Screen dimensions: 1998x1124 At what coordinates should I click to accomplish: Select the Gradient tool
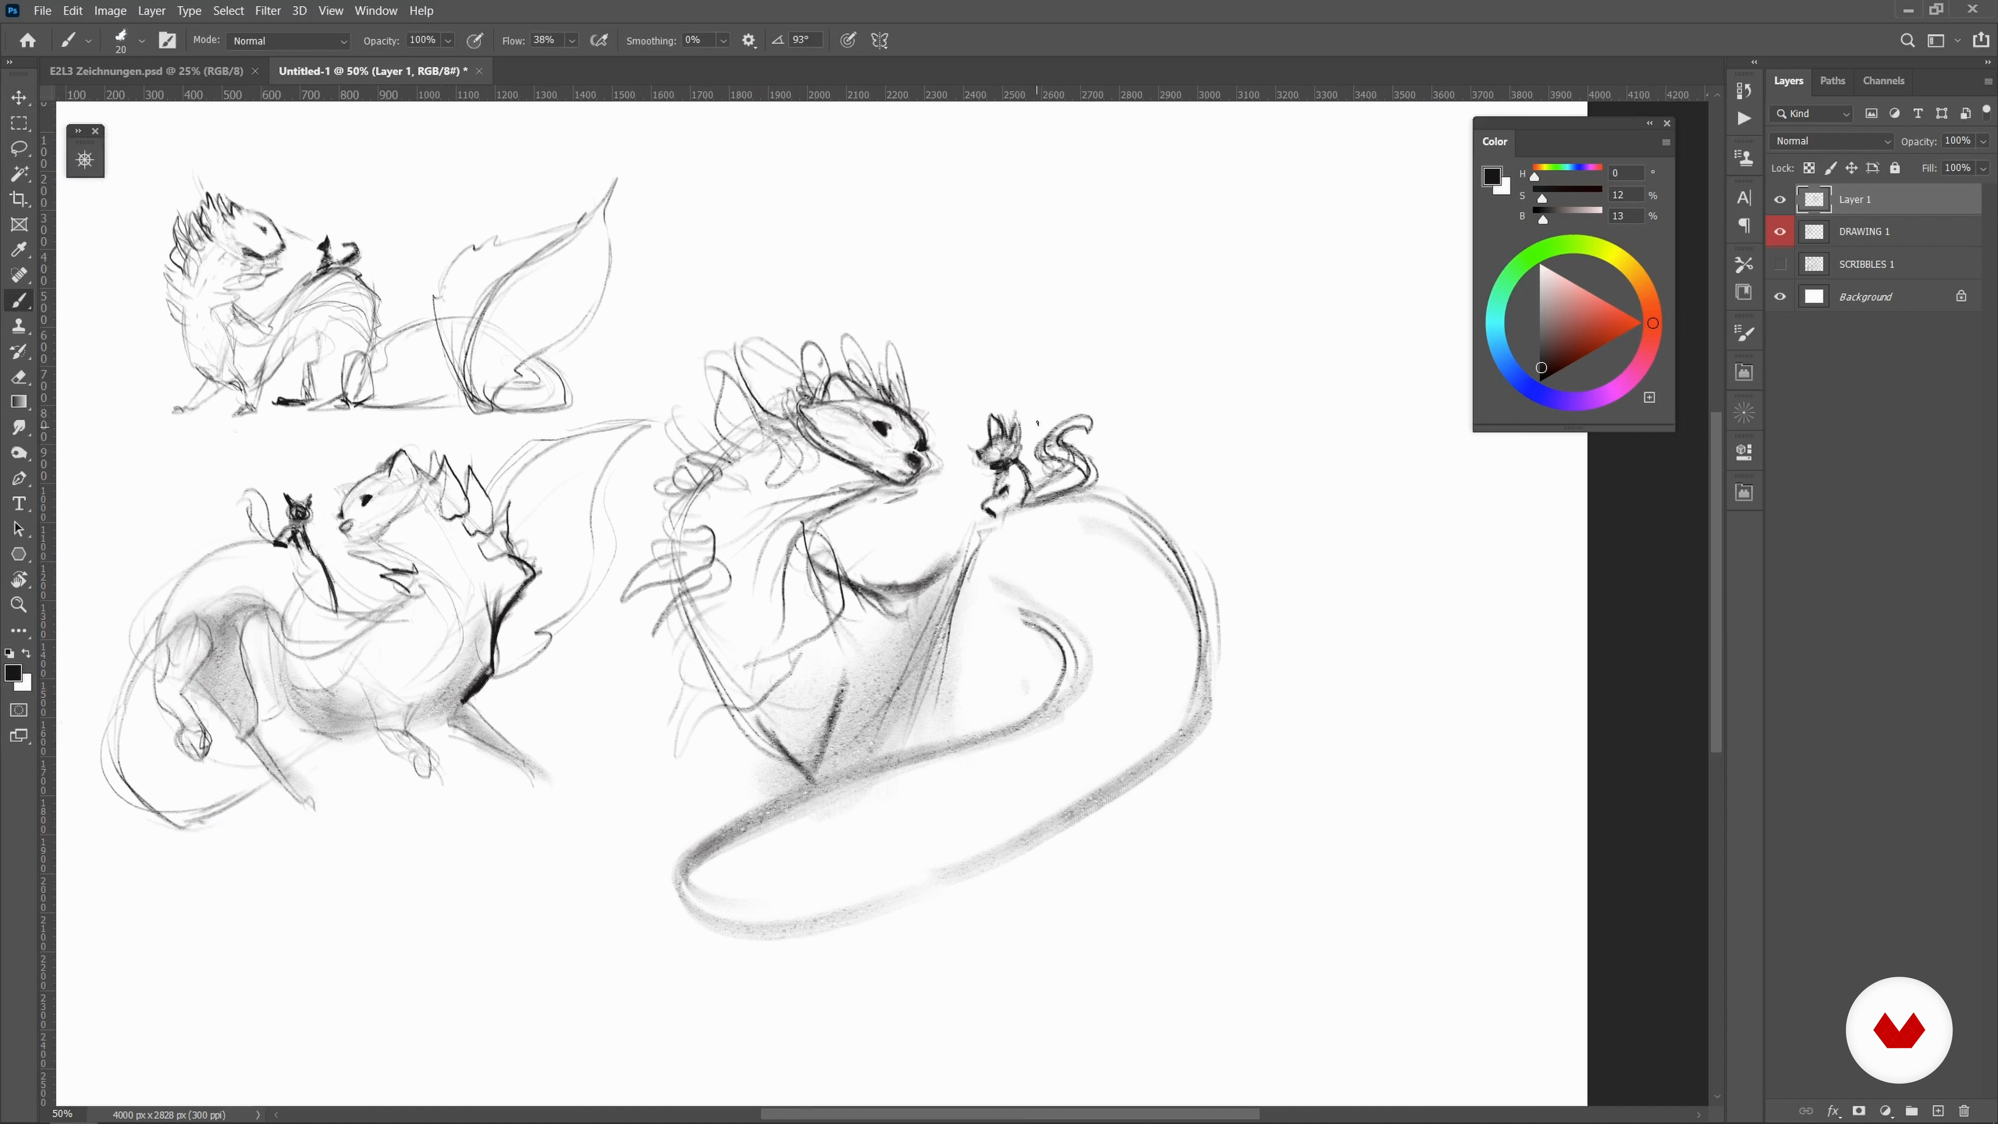click(x=19, y=402)
